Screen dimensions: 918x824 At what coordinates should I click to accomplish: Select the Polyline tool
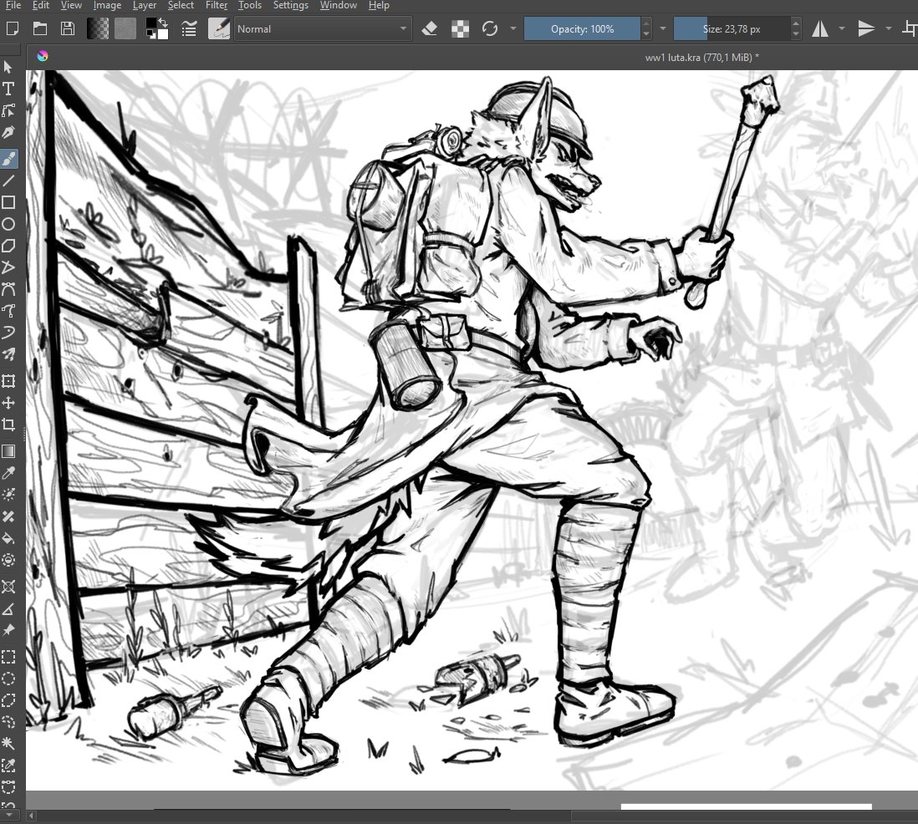(8, 267)
